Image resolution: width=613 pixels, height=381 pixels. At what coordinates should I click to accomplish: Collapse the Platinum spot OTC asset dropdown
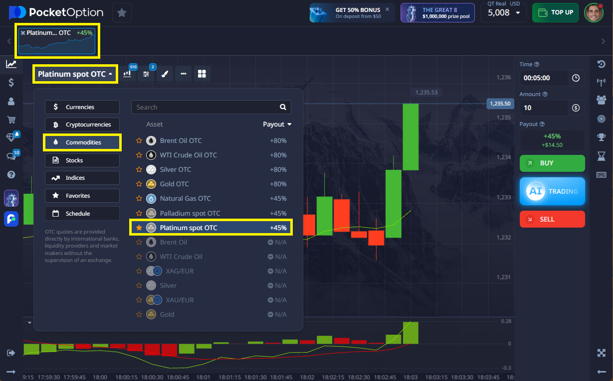(x=75, y=74)
